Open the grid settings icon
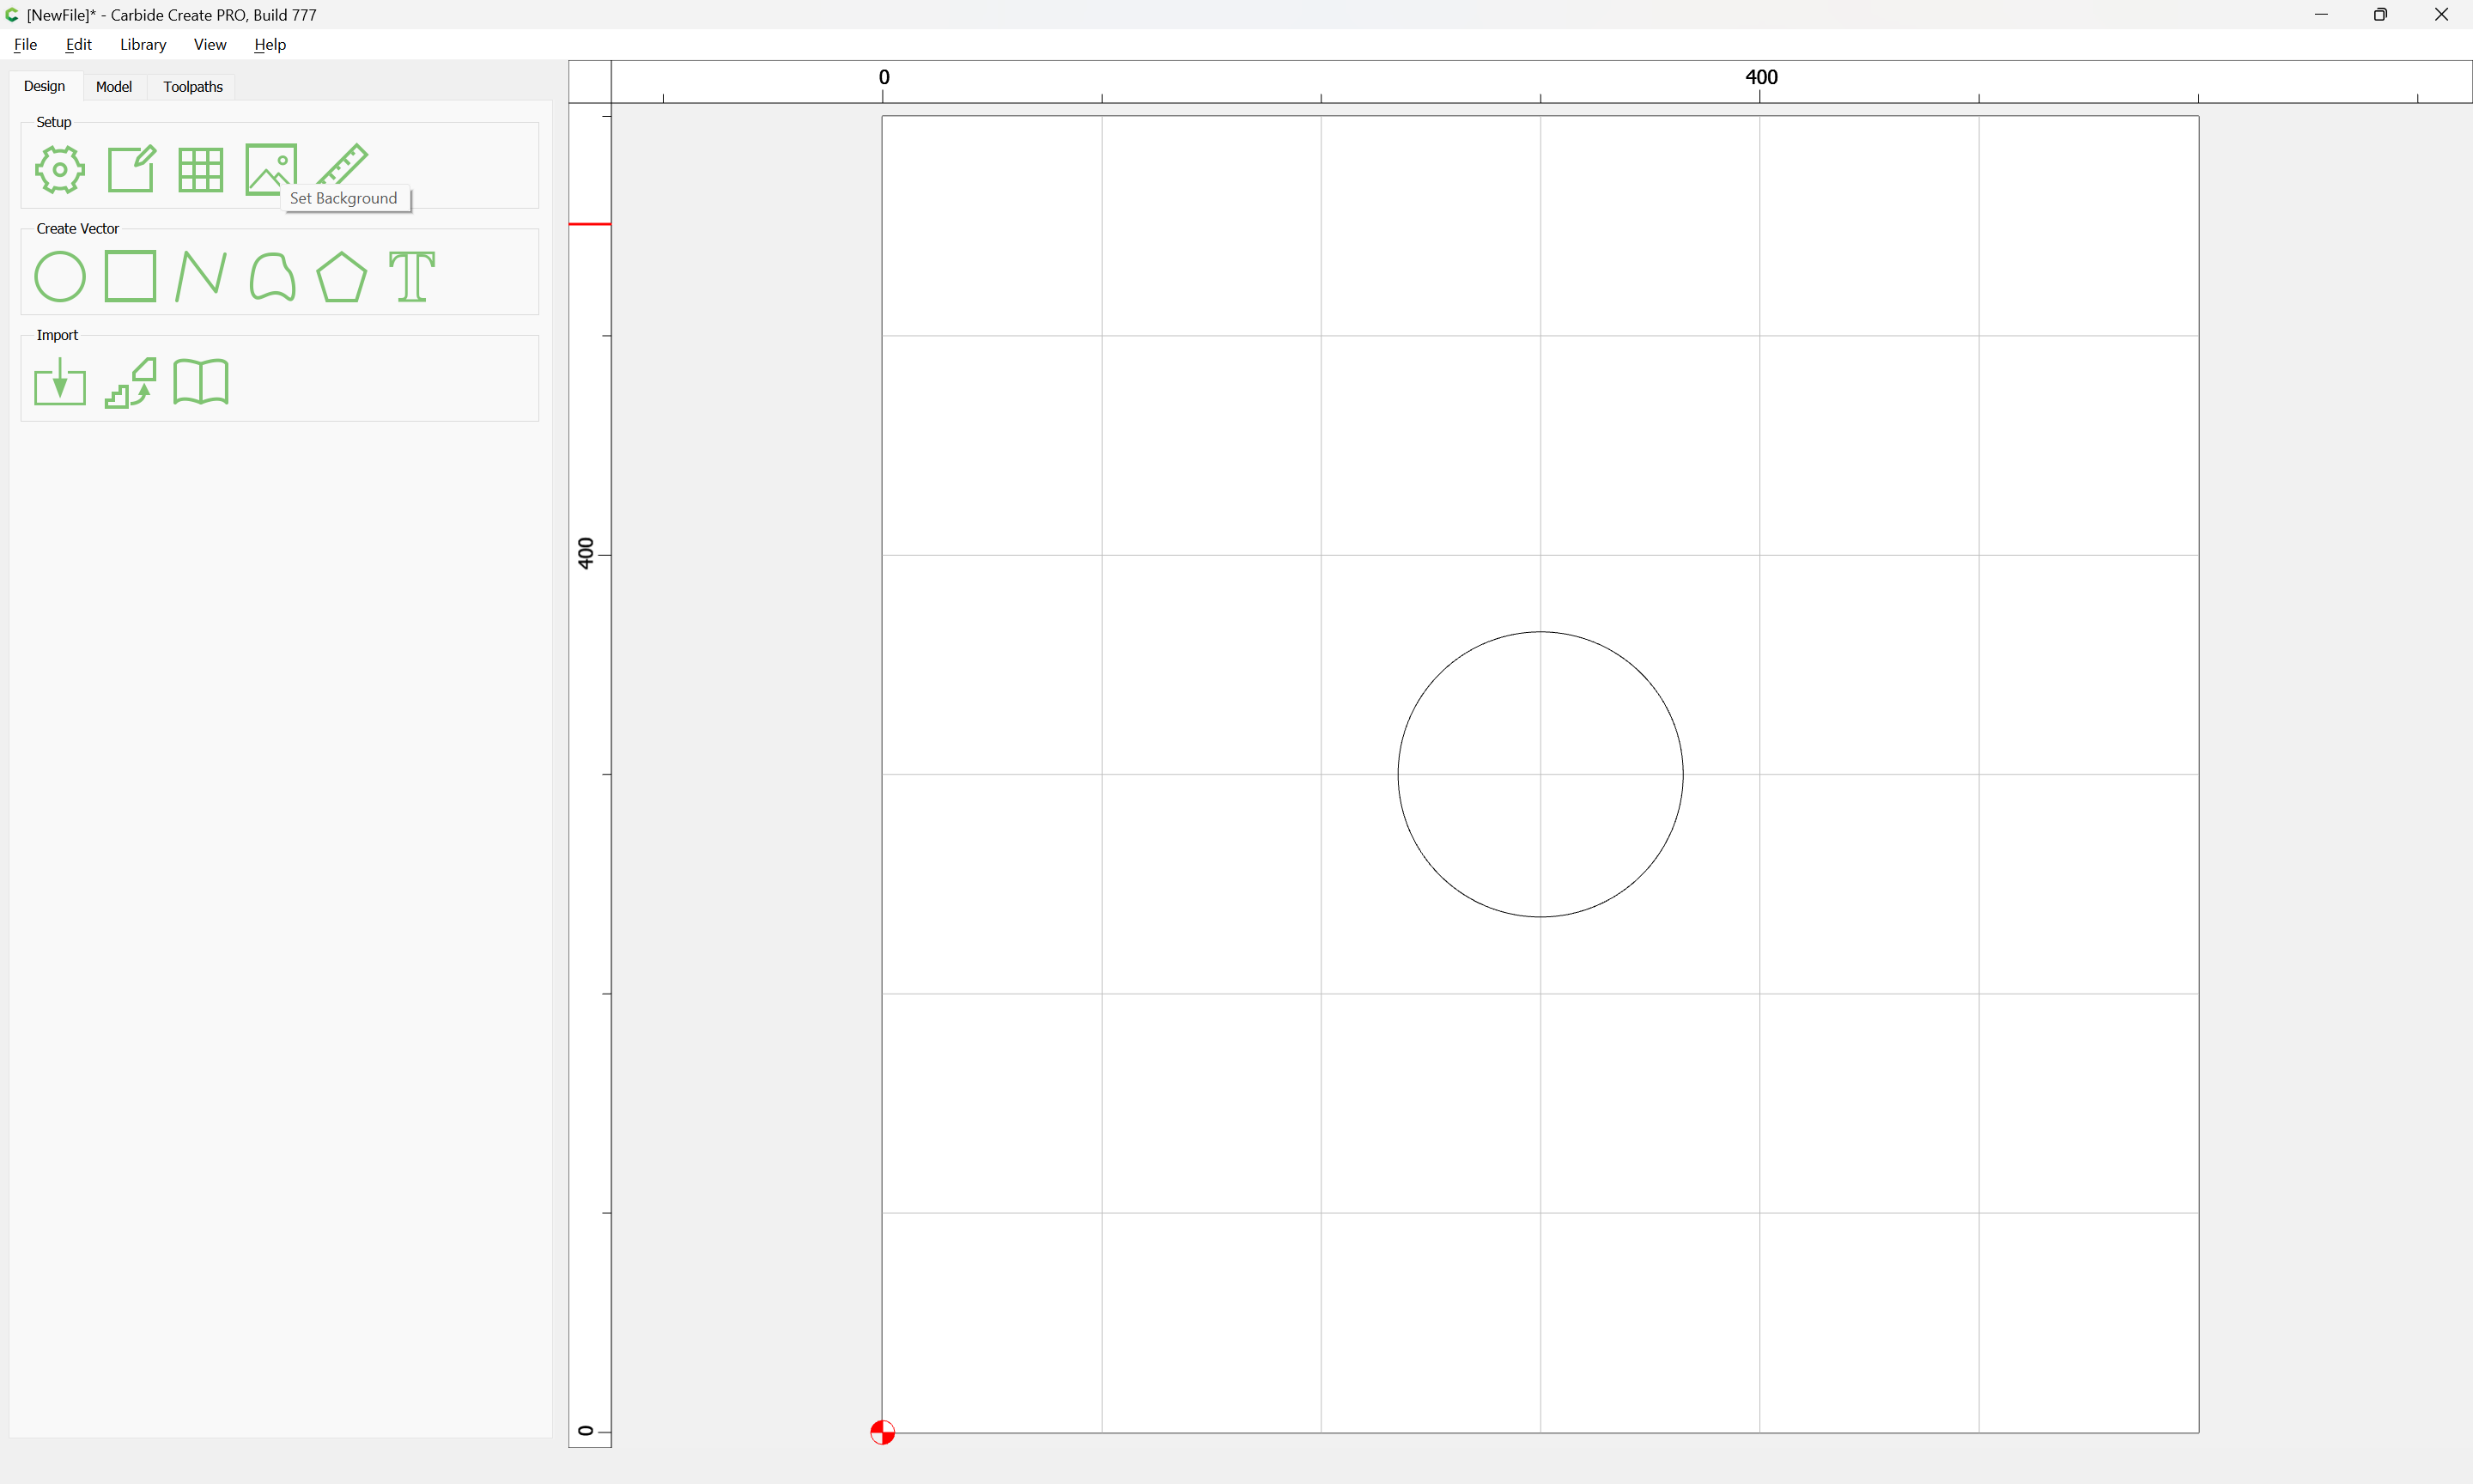 coord(201,169)
